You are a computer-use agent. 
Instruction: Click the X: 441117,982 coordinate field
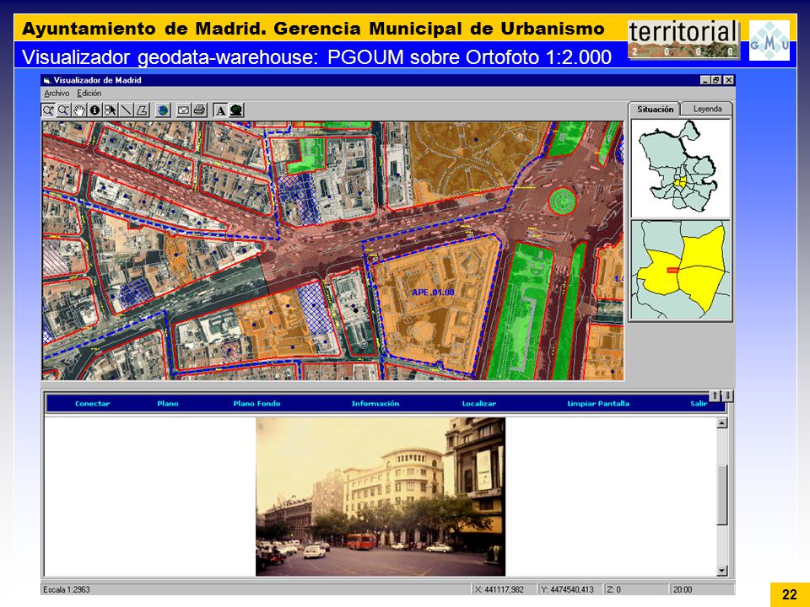[x=504, y=589]
